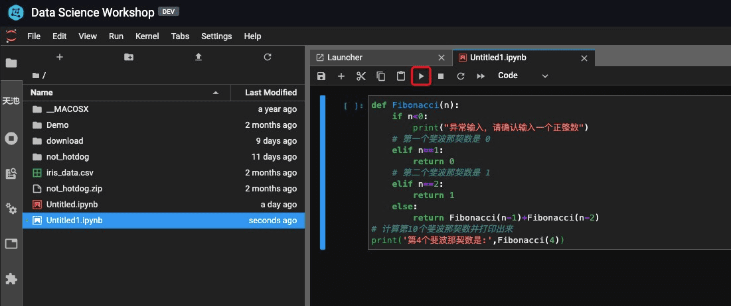731x306 pixels.
Task: Save the notebook with disk icon
Action: point(321,76)
